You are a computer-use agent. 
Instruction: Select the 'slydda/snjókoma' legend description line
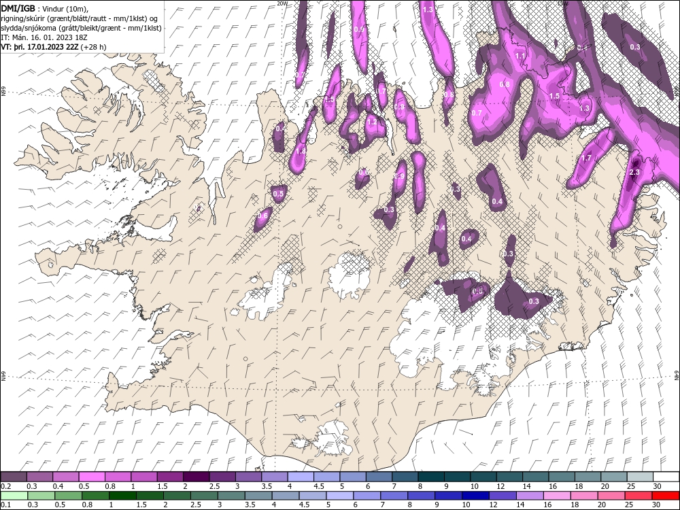(x=81, y=28)
